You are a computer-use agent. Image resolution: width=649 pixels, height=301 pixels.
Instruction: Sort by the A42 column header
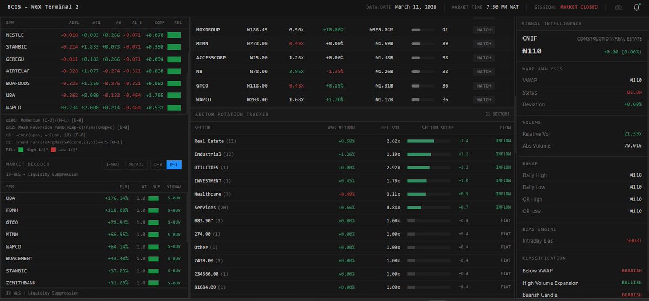click(x=96, y=22)
